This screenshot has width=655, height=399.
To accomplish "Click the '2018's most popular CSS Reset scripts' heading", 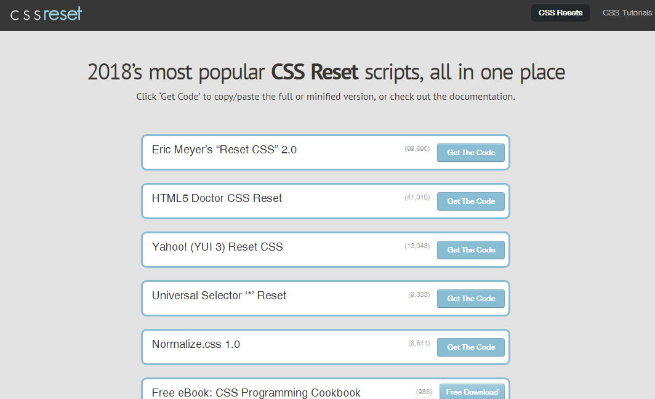I will 326,72.
